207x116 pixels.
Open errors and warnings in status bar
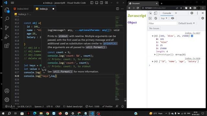point(10,106)
